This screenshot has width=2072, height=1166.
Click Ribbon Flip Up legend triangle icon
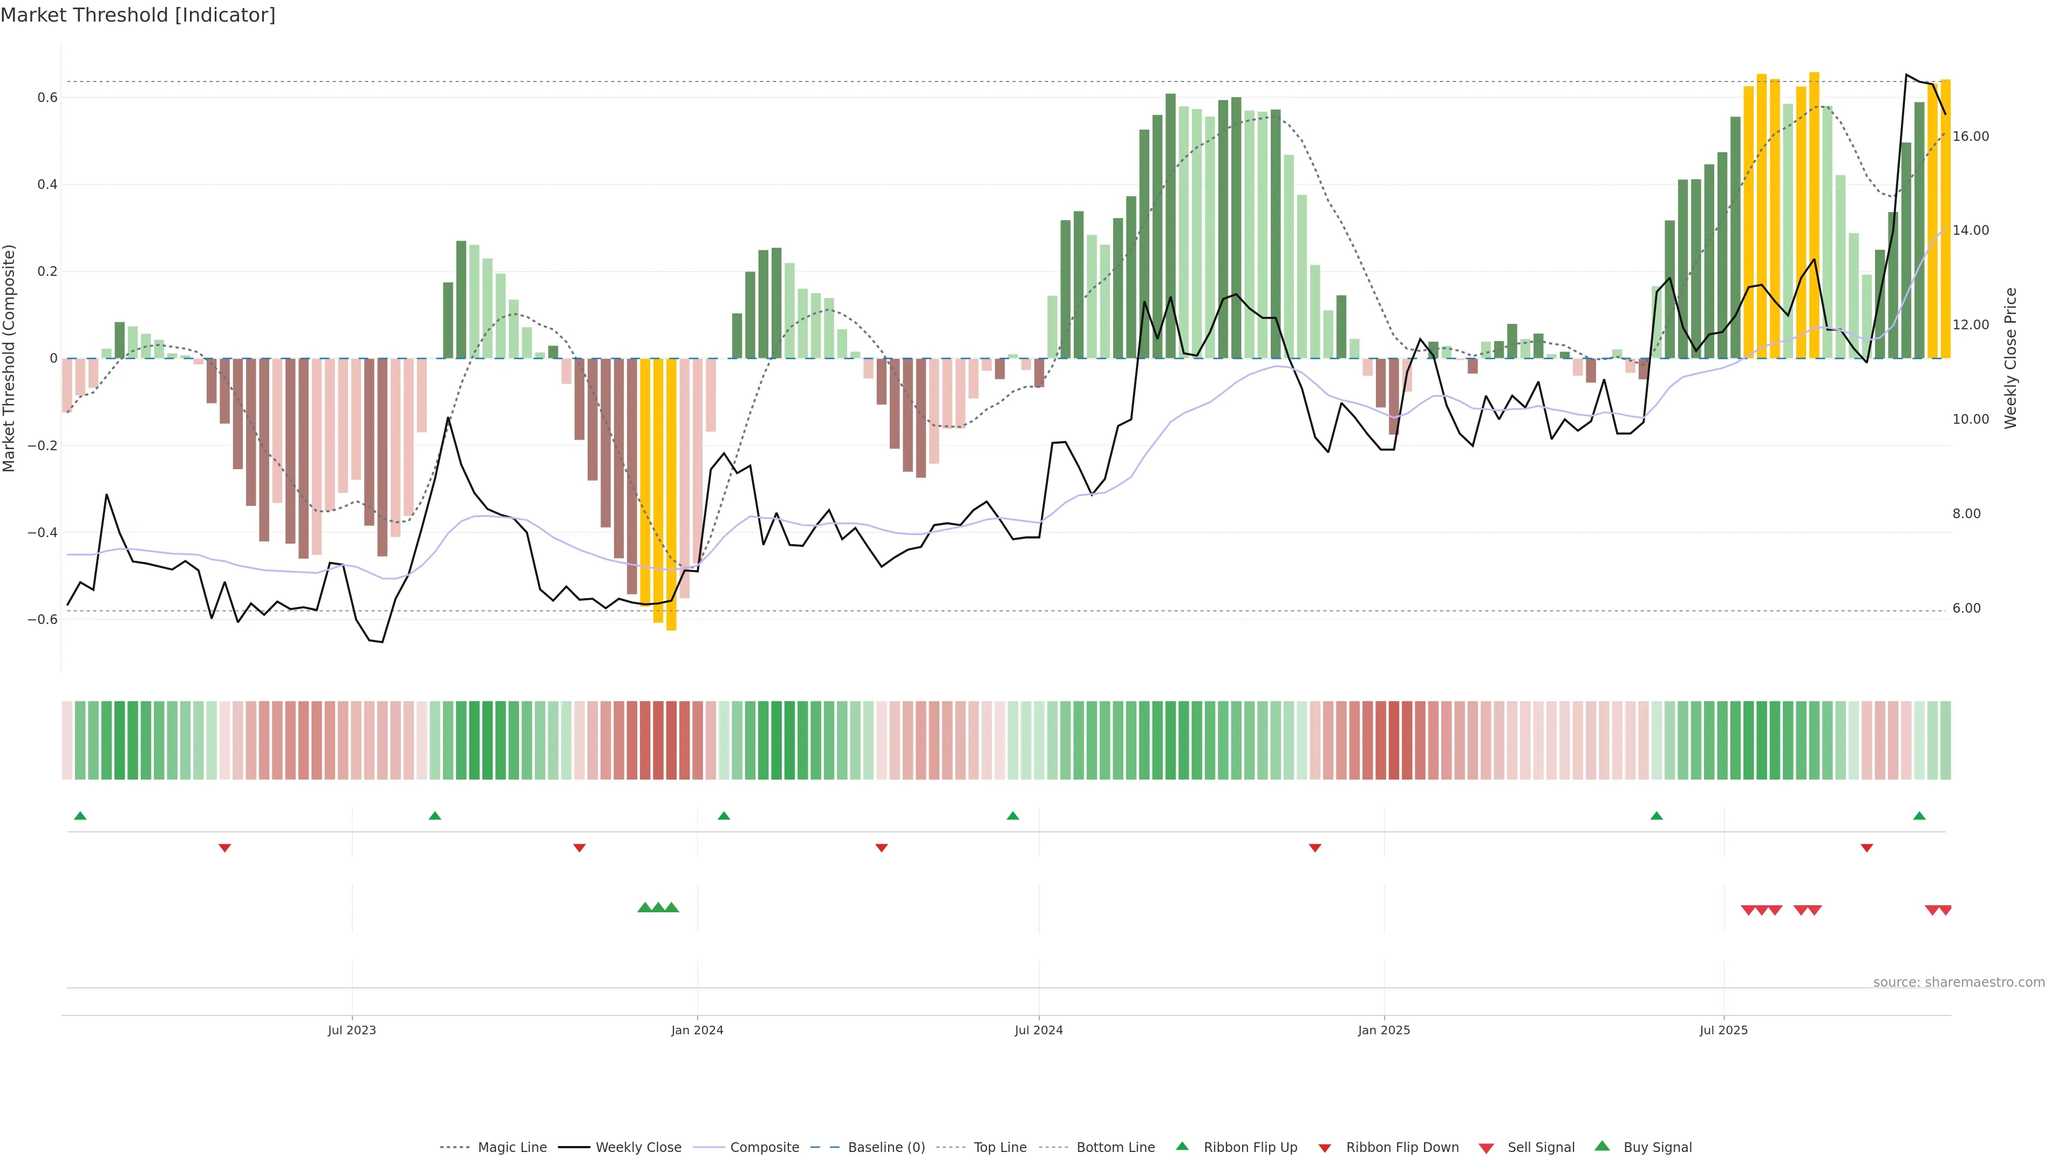pos(1182,1146)
